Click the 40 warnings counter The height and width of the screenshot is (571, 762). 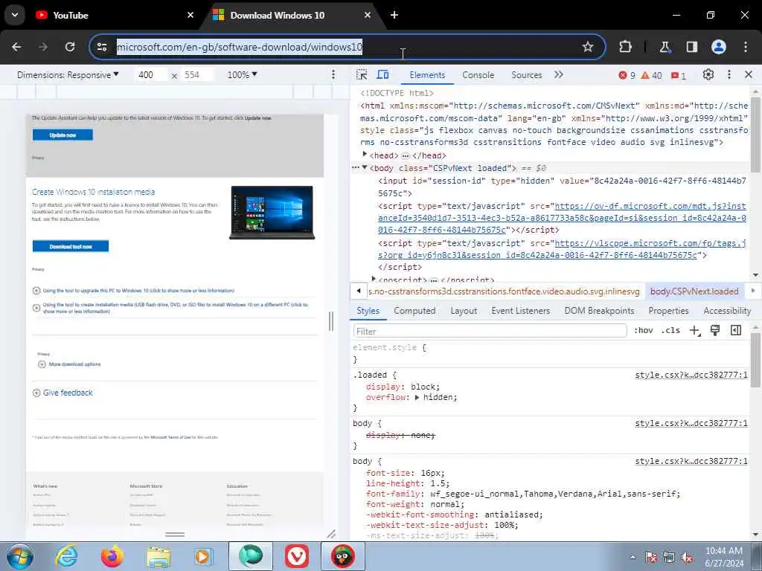coord(652,75)
